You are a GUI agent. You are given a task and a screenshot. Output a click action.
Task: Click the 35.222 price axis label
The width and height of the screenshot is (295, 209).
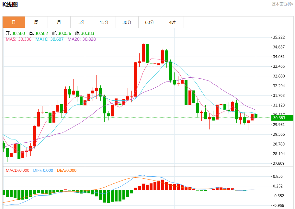pos(279,38)
